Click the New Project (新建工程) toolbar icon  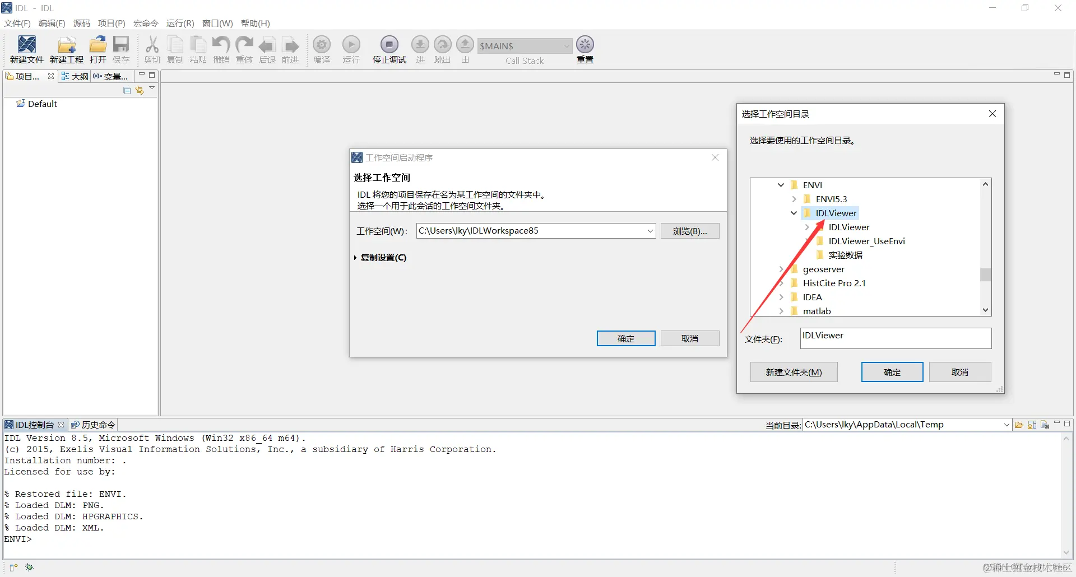[67, 45]
